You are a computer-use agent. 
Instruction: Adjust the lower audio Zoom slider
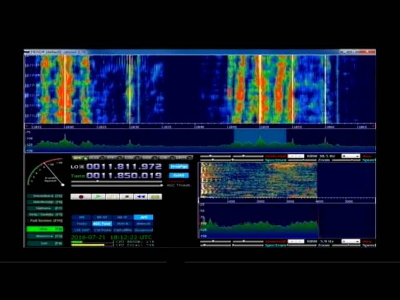click(302, 246)
